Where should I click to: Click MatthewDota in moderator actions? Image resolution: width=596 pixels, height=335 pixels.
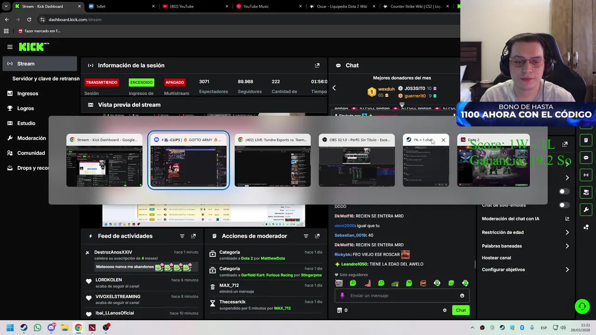pyautogui.click(x=272, y=258)
